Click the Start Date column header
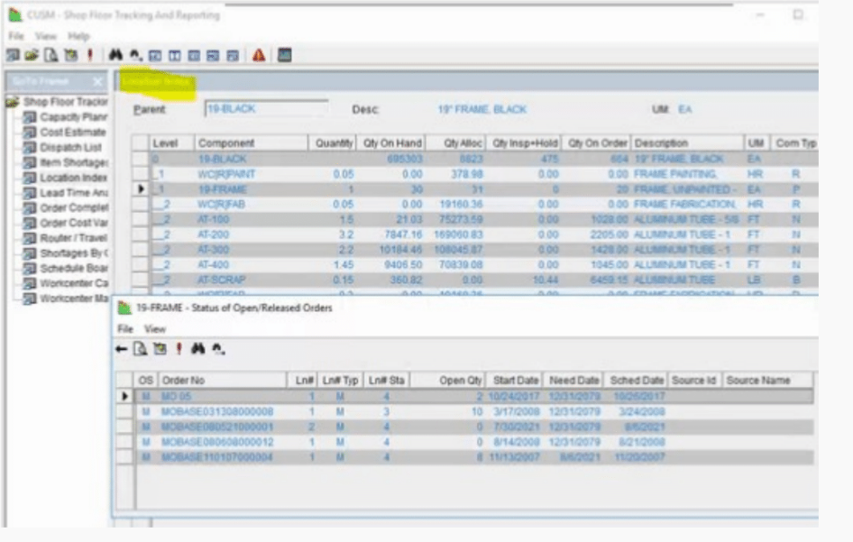Screen dimensions: 853x542 [515, 381]
